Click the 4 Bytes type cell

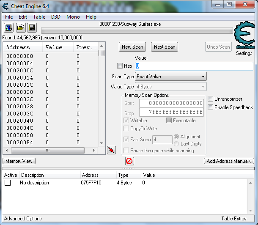[x=124, y=183]
